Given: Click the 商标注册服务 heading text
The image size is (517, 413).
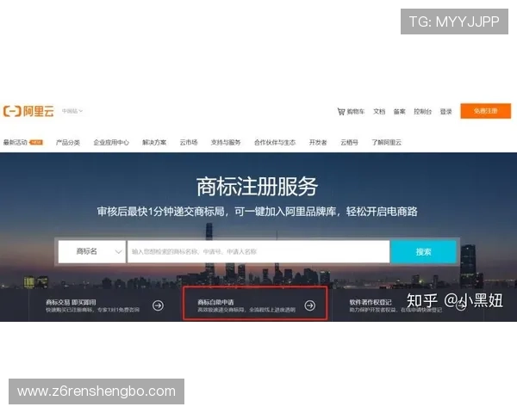Looking at the screenshot, I should click(257, 187).
